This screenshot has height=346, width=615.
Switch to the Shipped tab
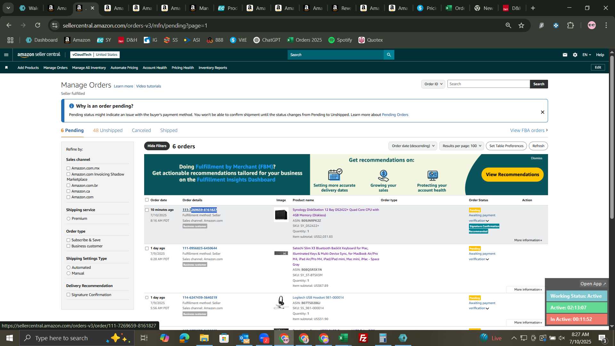point(169,130)
